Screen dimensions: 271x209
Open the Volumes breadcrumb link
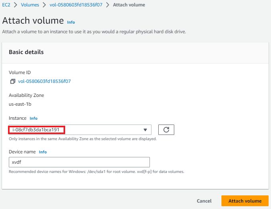pyautogui.click(x=30, y=5)
